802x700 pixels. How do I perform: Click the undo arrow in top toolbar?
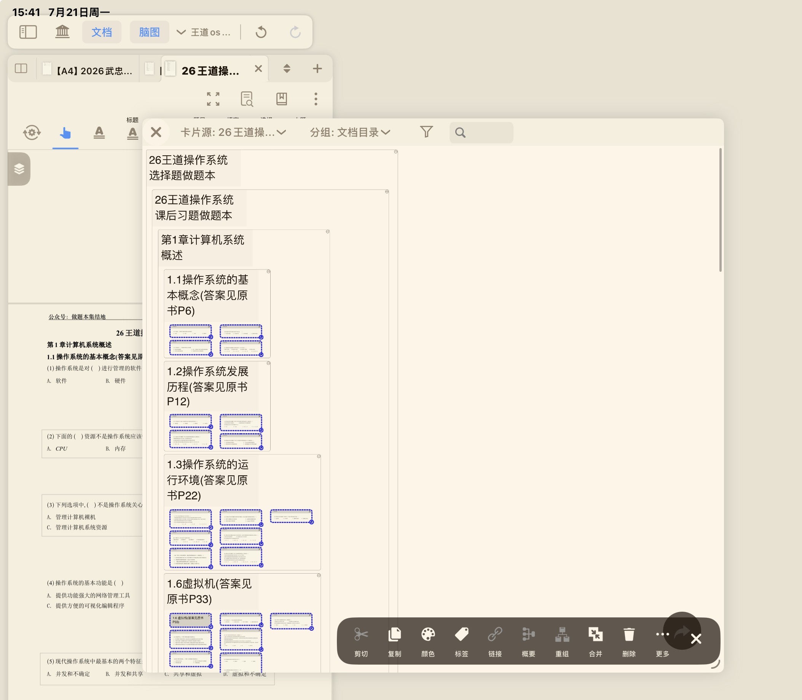pos(261,32)
